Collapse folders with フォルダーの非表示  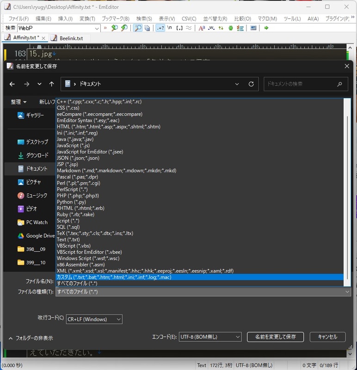point(31,339)
